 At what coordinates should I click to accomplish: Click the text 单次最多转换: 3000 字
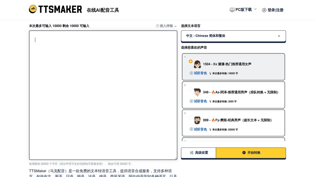click(x=224, y=101)
